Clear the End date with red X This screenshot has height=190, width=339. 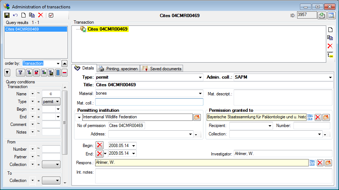[100, 154]
